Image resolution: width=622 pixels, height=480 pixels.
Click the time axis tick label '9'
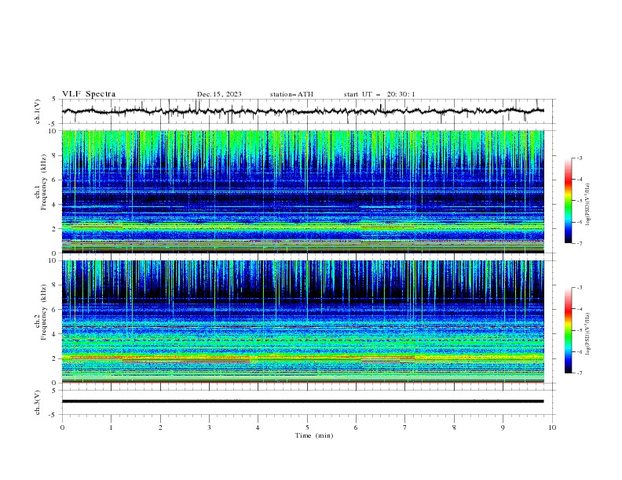tap(503, 427)
